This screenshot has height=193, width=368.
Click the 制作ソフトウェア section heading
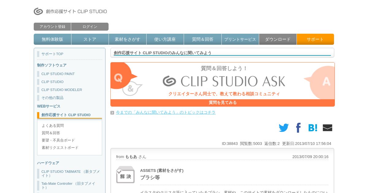pos(52,65)
